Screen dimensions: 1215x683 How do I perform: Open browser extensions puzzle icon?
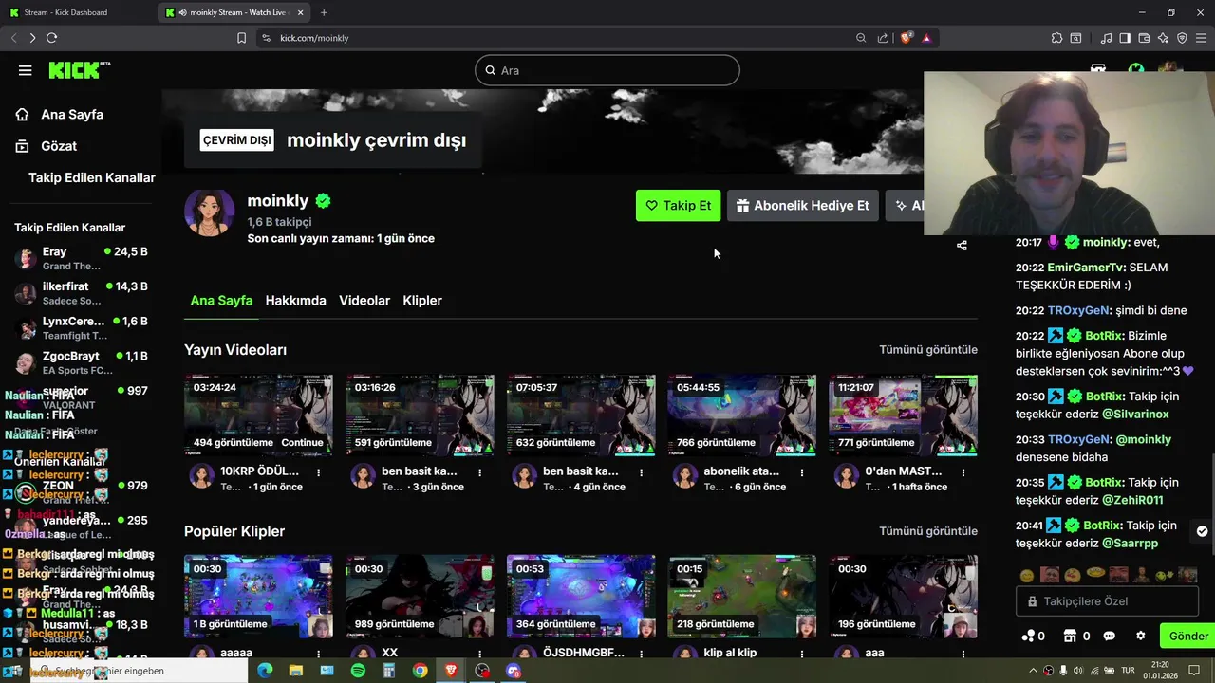(1056, 38)
